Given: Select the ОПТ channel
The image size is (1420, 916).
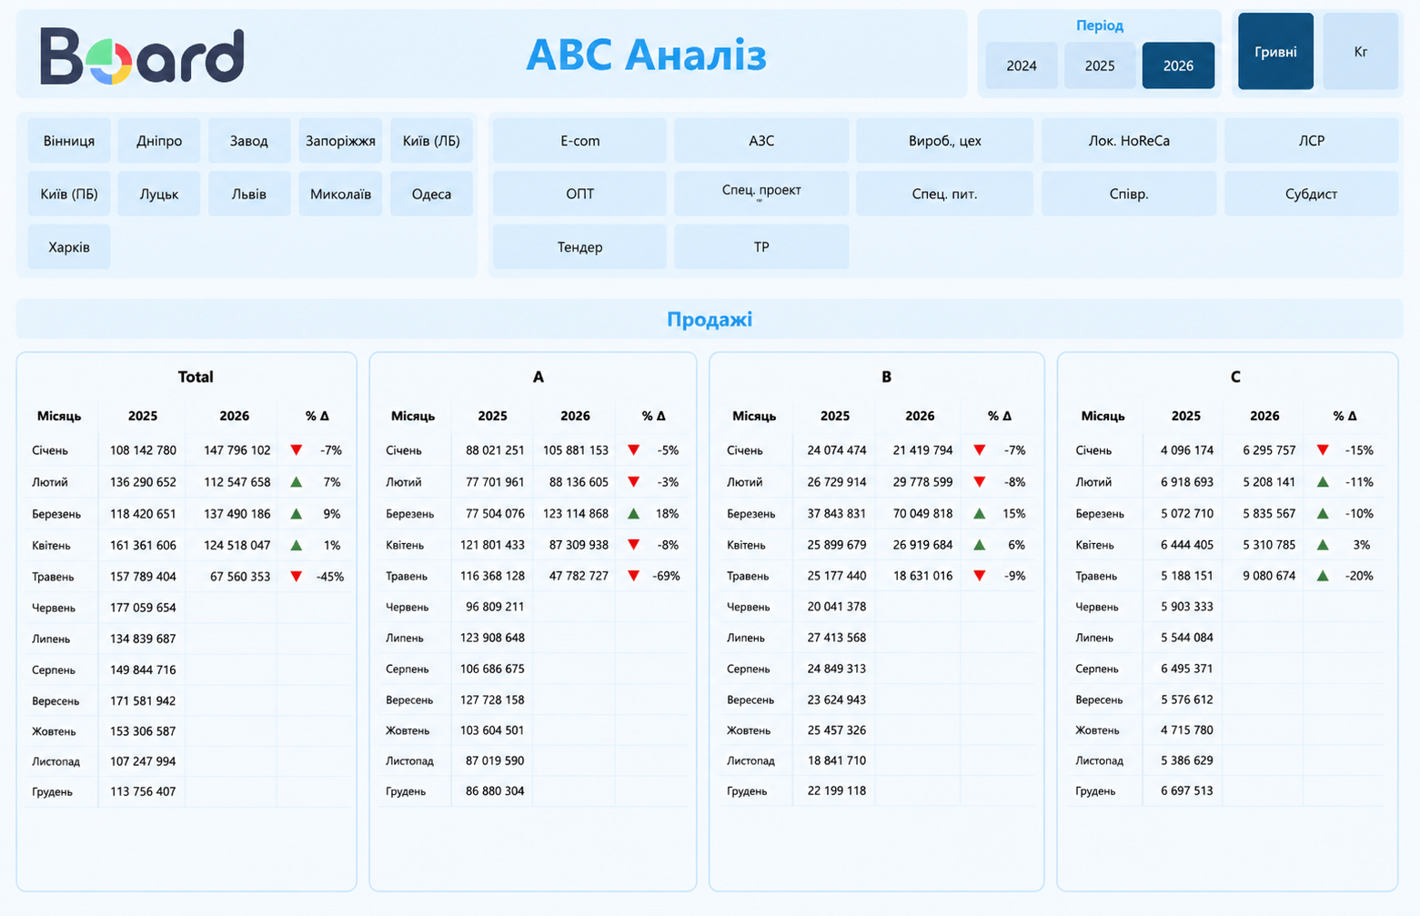Looking at the screenshot, I should click(579, 194).
